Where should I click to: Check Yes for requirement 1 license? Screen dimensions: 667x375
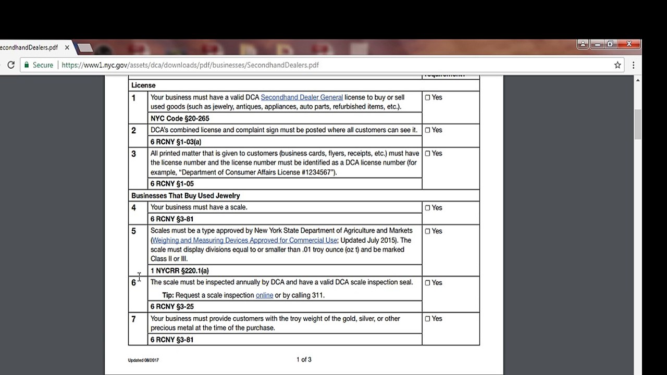tap(427, 97)
